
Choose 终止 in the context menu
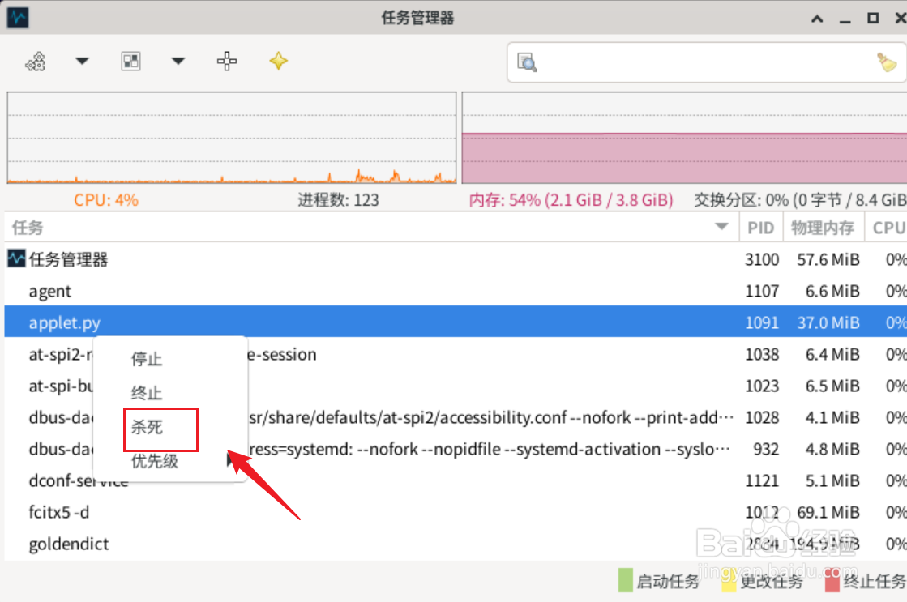147,393
